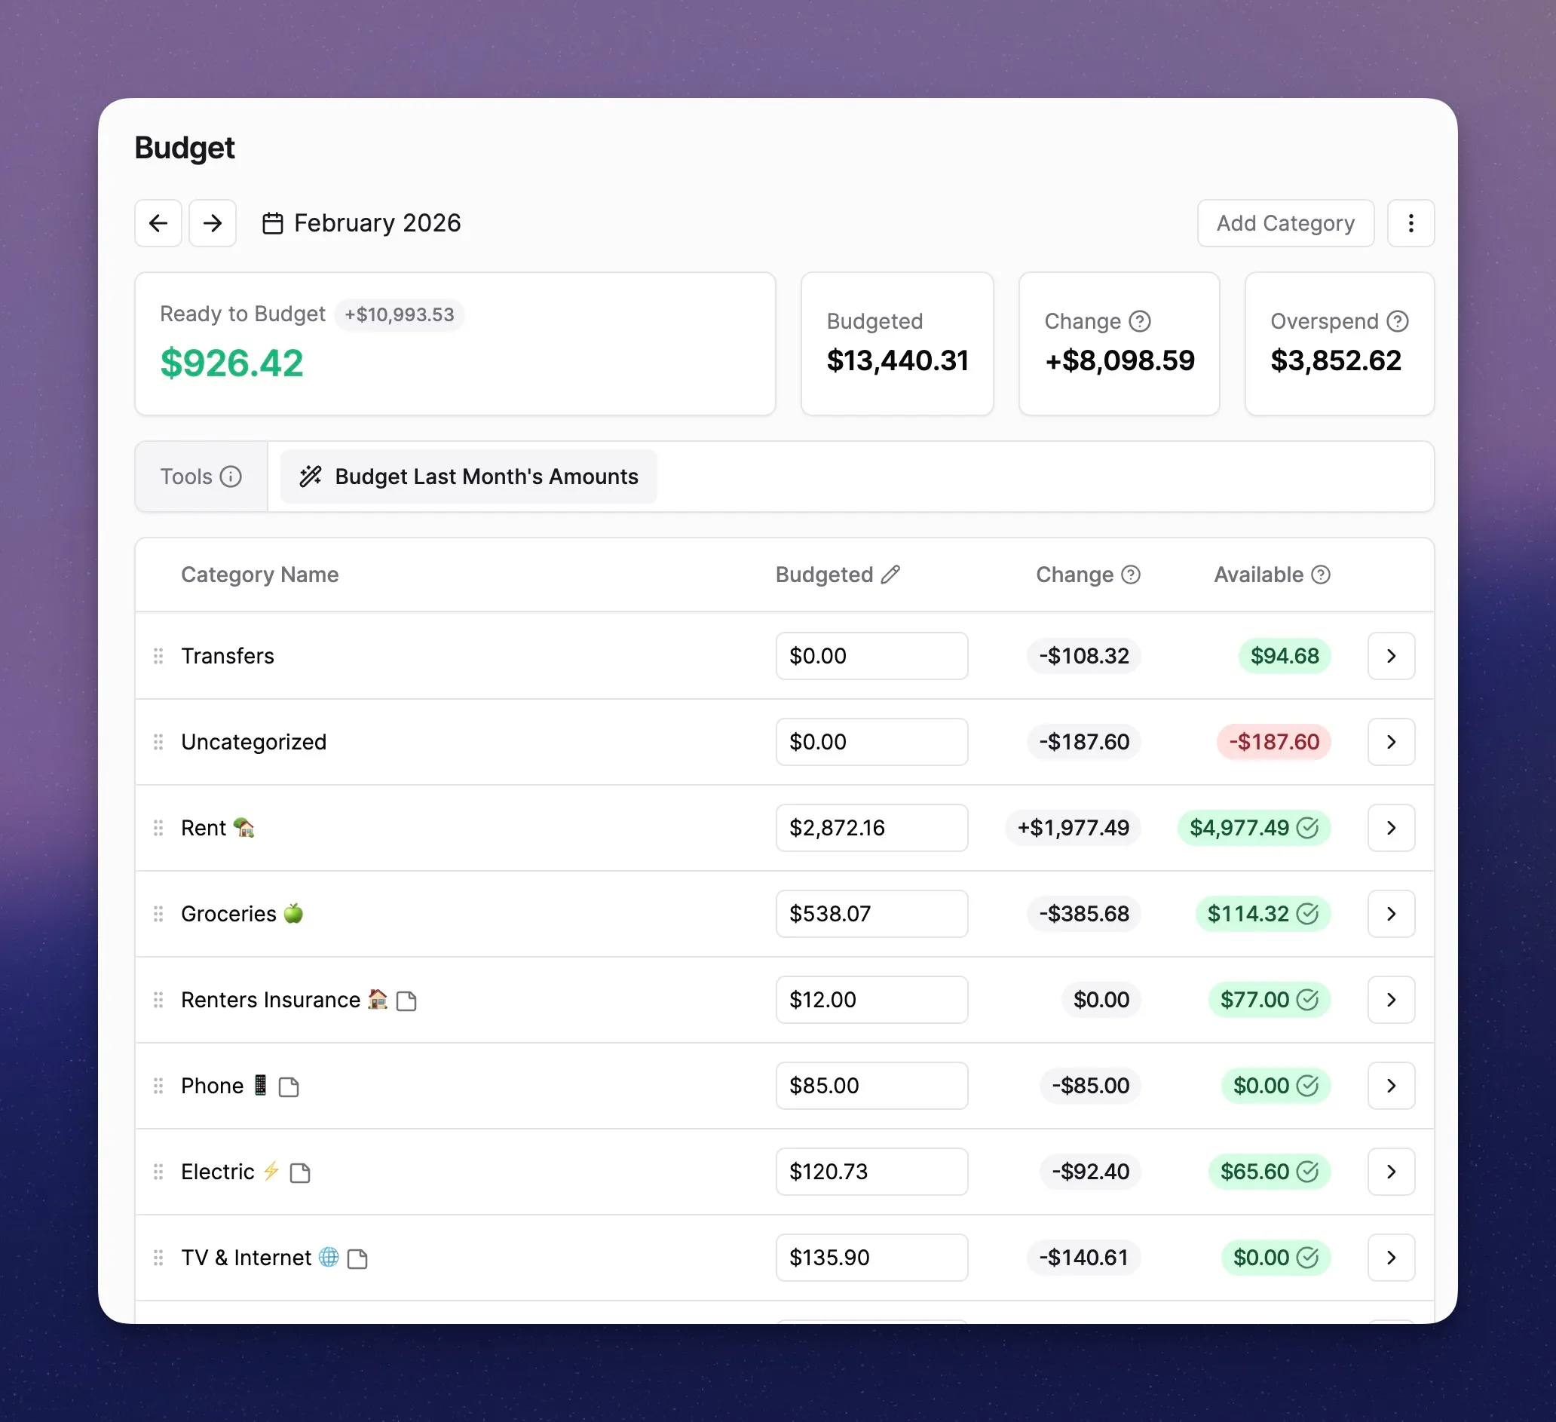Click the Change total +$8,098.59
The image size is (1556, 1422).
pyautogui.click(x=1120, y=360)
